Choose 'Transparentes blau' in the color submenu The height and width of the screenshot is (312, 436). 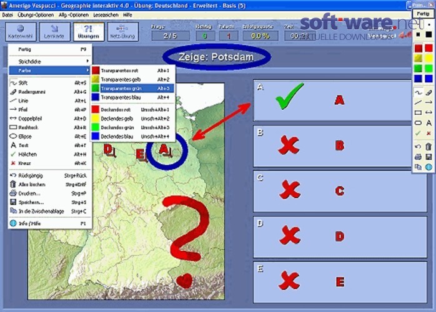tap(133, 97)
